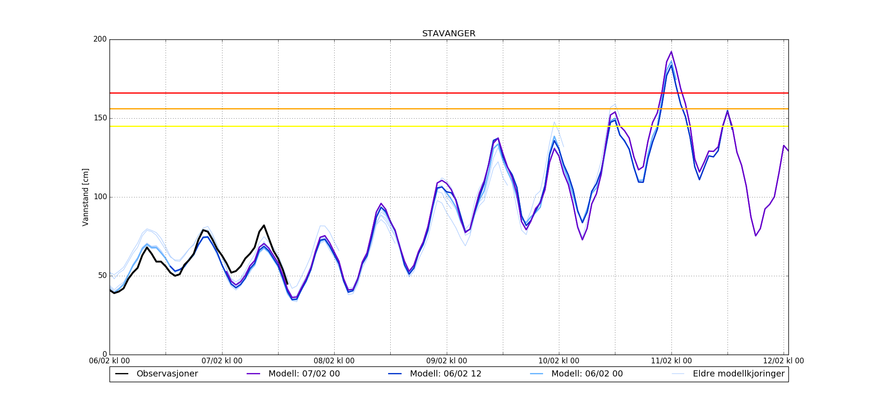Select the 08/02 kl 00 axis tick label
This screenshot has width=876, height=394.
(x=334, y=361)
